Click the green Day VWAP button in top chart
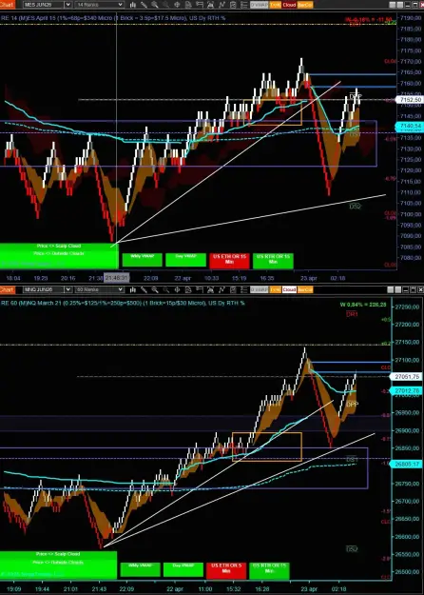The width and height of the screenshot is (424, 595). [x=185, y=260]
